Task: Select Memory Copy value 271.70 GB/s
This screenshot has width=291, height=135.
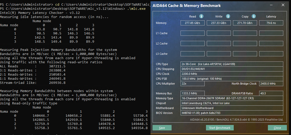Action: (x=245, y=23)
